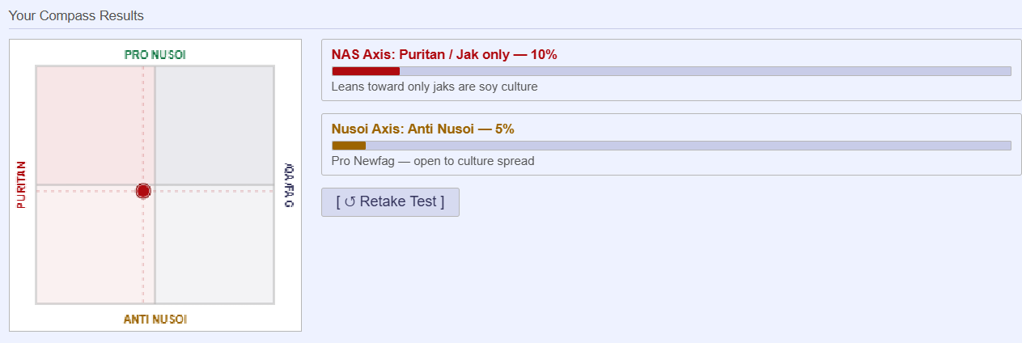Click the Retake Test button
The image size is (1022, 343).
coord(390,202)
